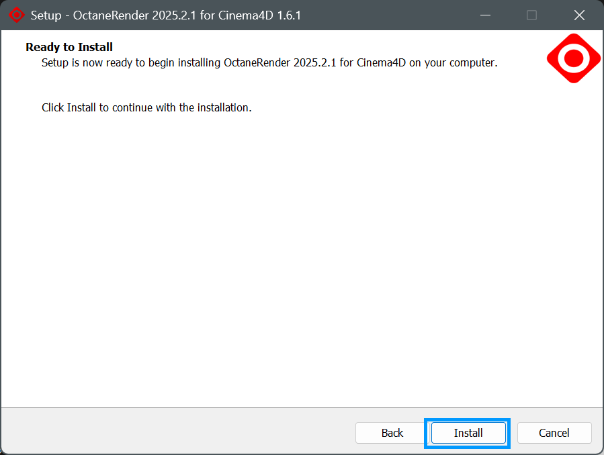The width and height of the screenshot is (604, 455).
Task: Close the OctaneRender Setup window
Action: point(579,15)
